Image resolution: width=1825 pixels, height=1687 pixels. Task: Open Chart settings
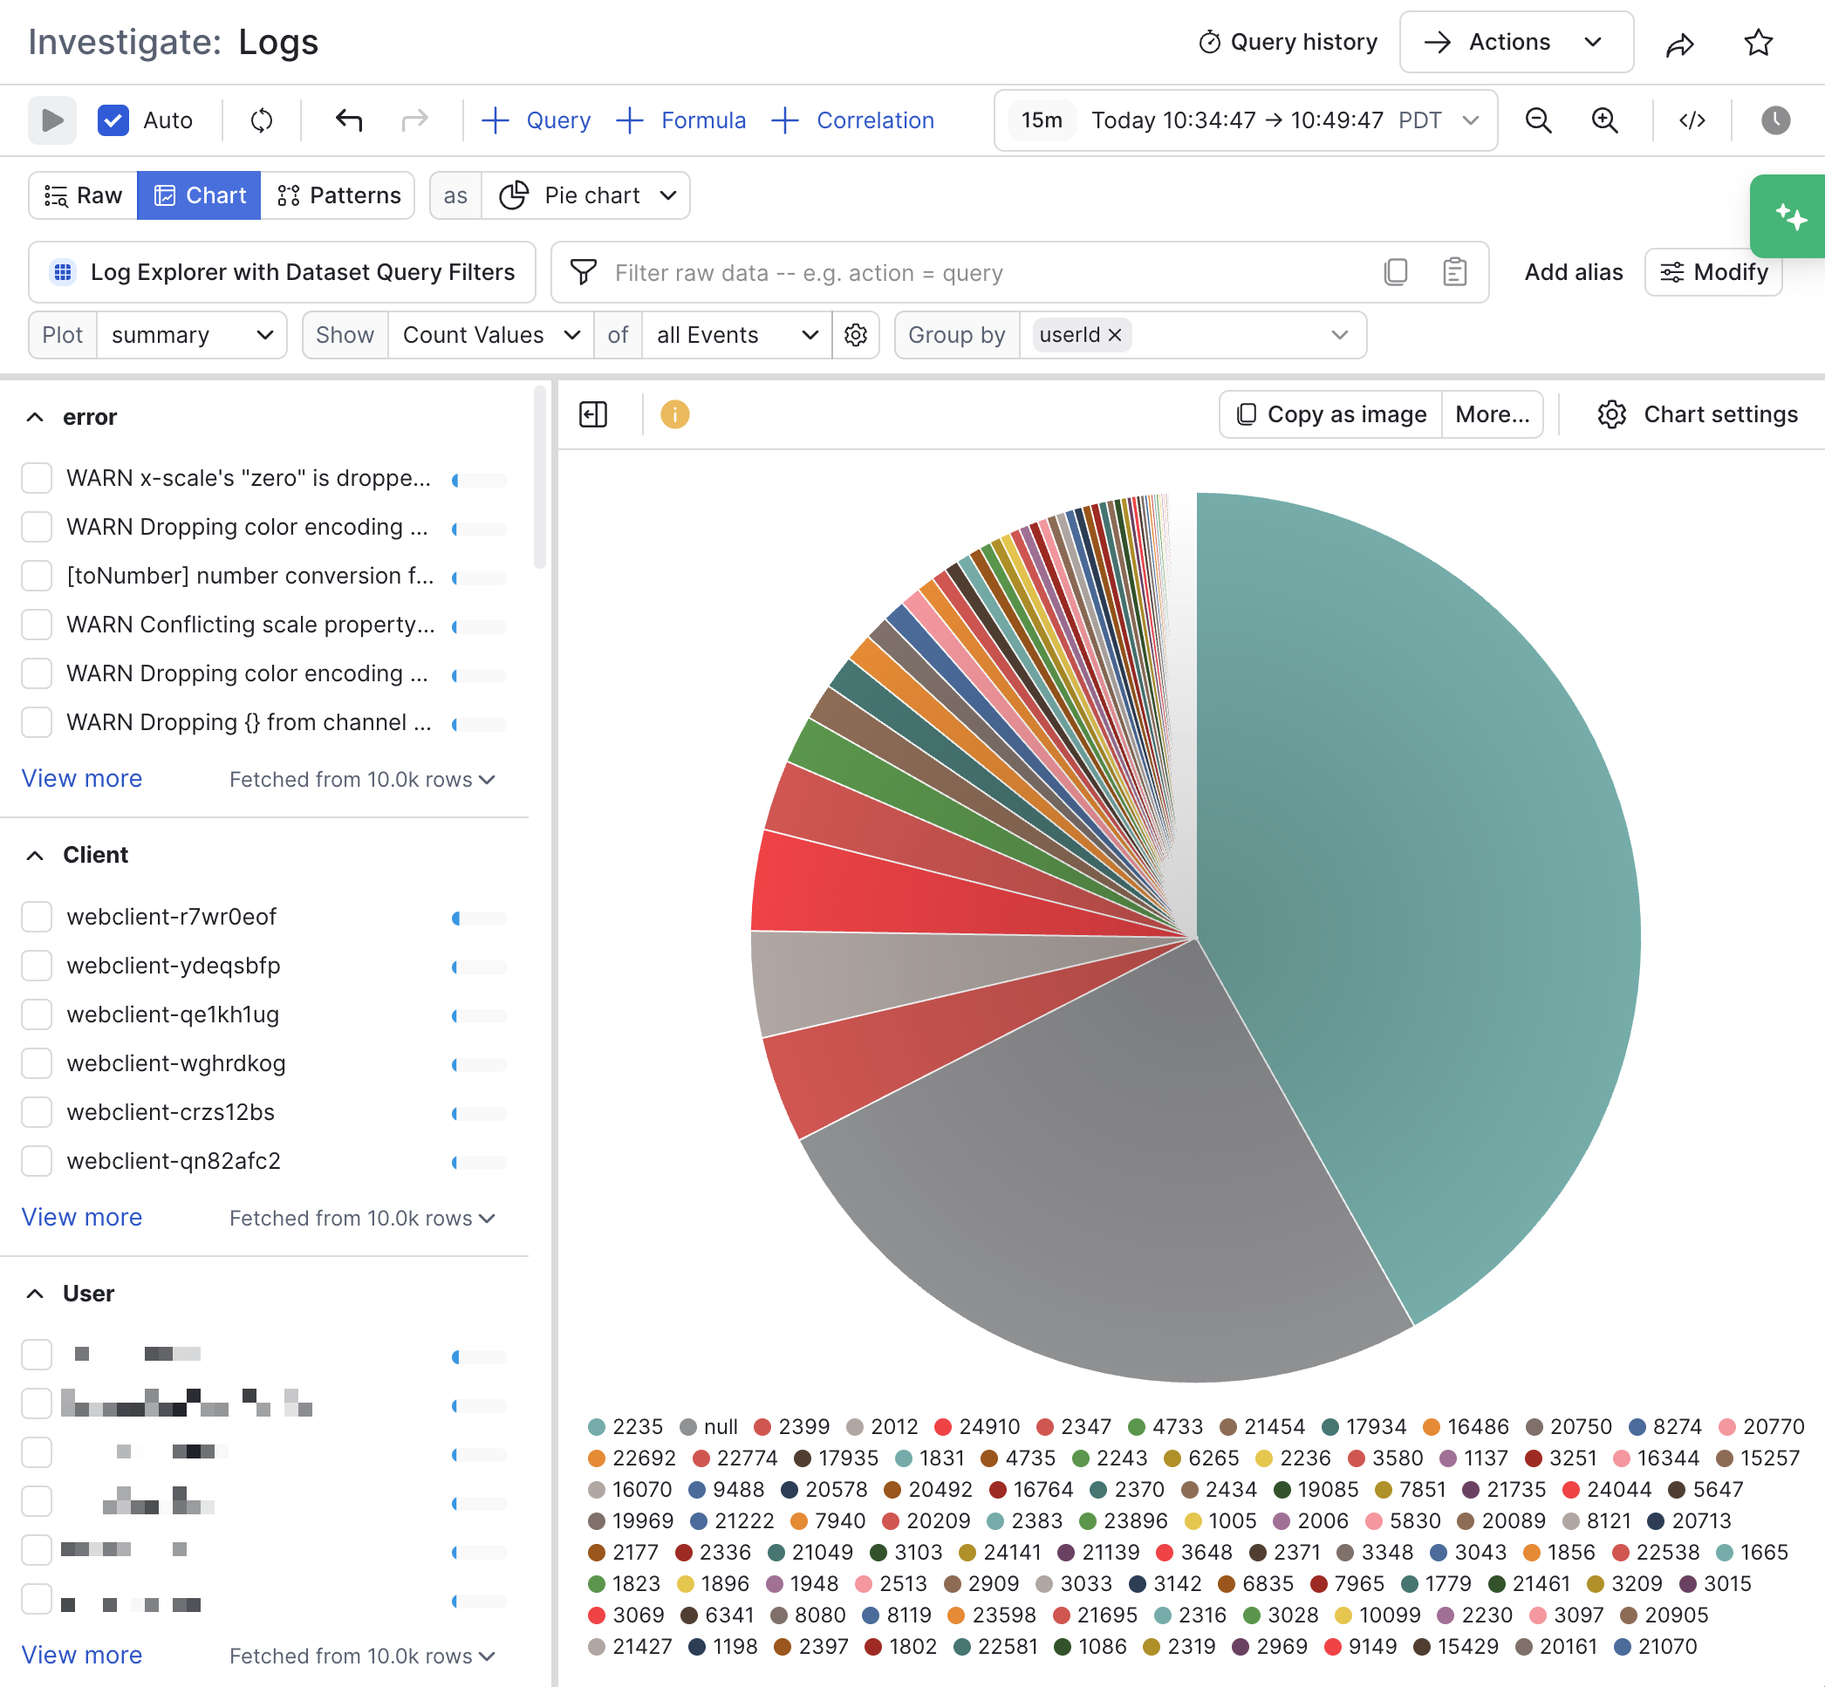pyautogui.click(x=1699, y=414)
